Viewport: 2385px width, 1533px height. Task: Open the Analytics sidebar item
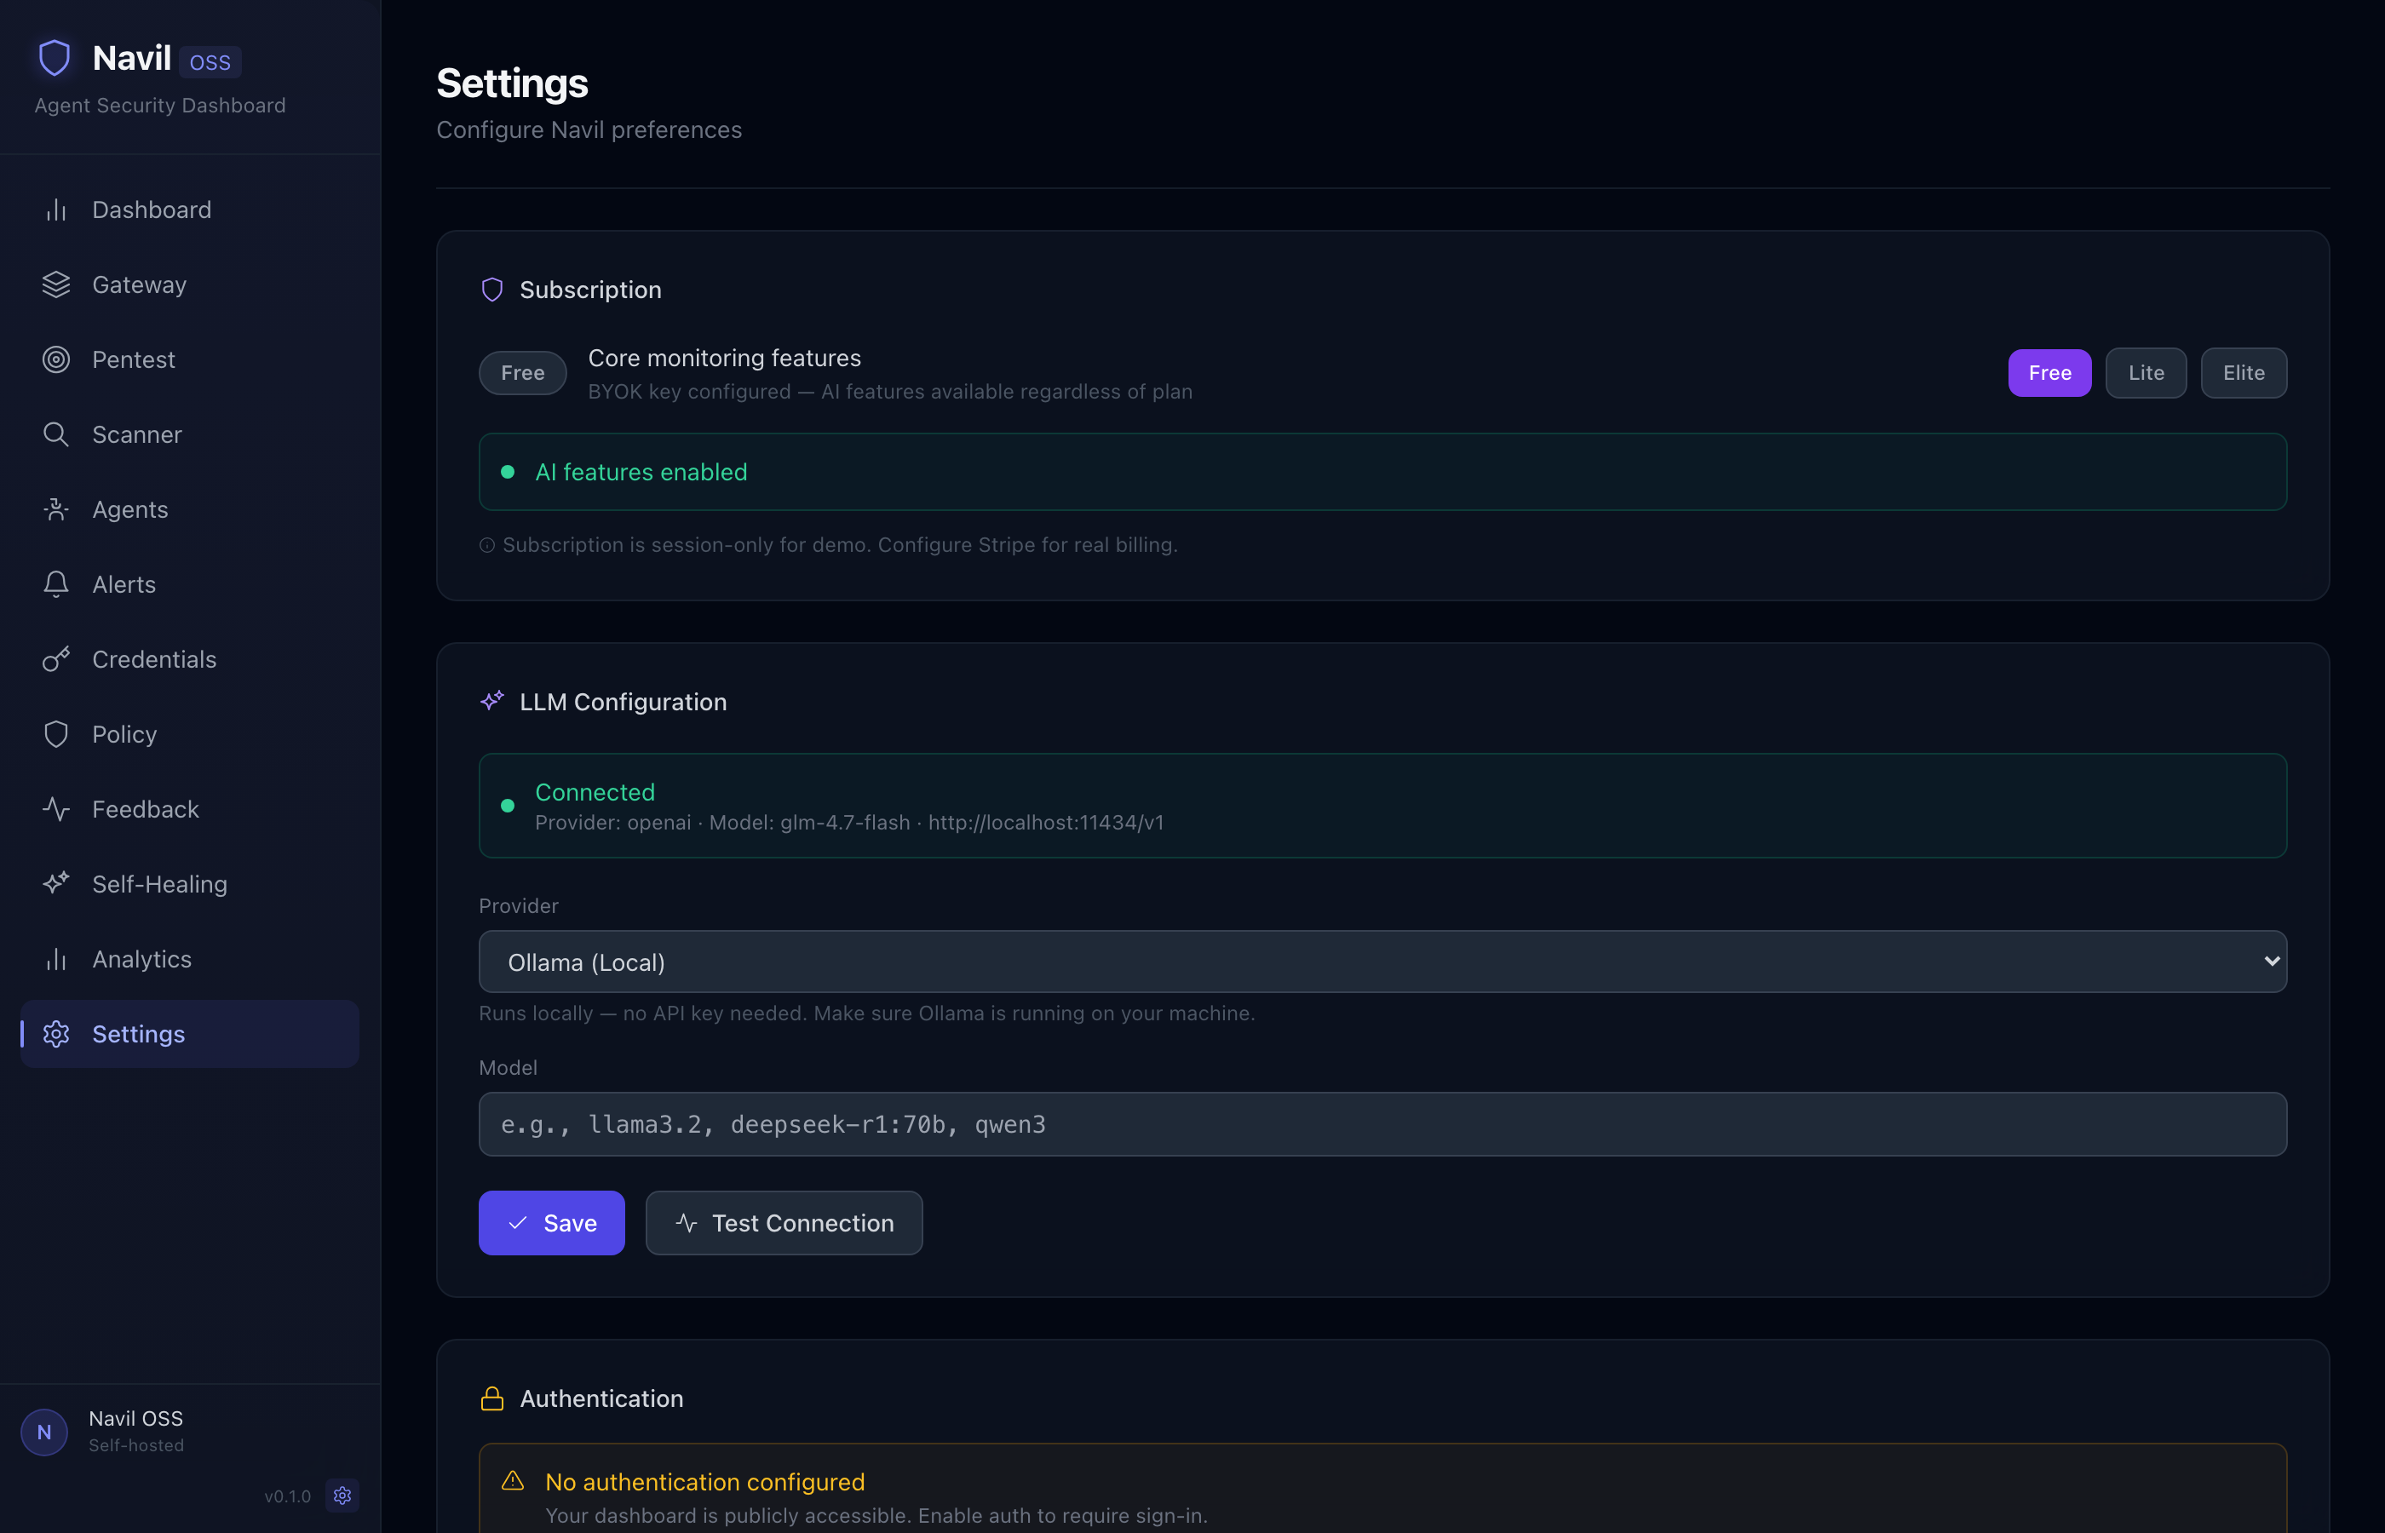[x=141, y=959]
